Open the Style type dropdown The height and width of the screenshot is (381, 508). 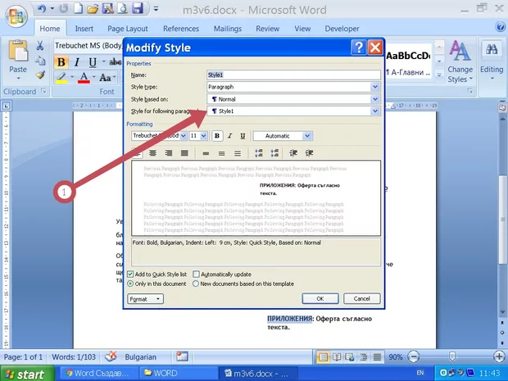[x=374, y=87]
